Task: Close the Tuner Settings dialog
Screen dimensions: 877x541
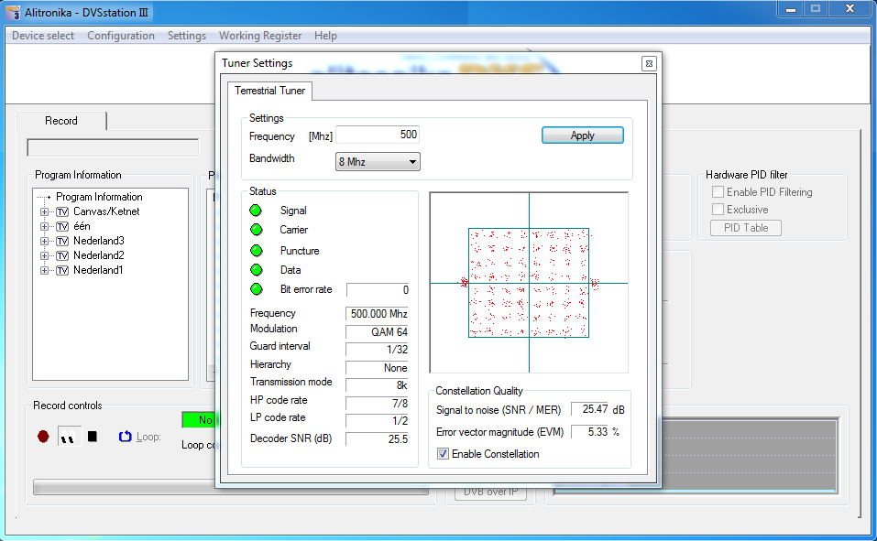Action: pos(648,64)
